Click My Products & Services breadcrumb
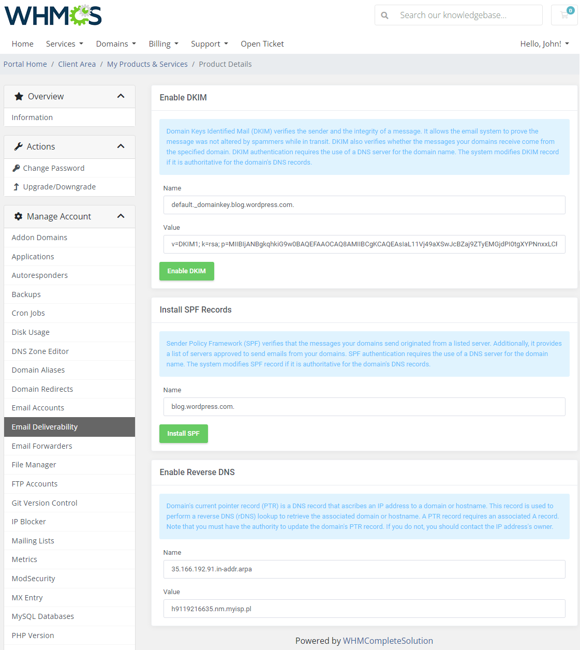The image size is (580, 650). [147, 64]
